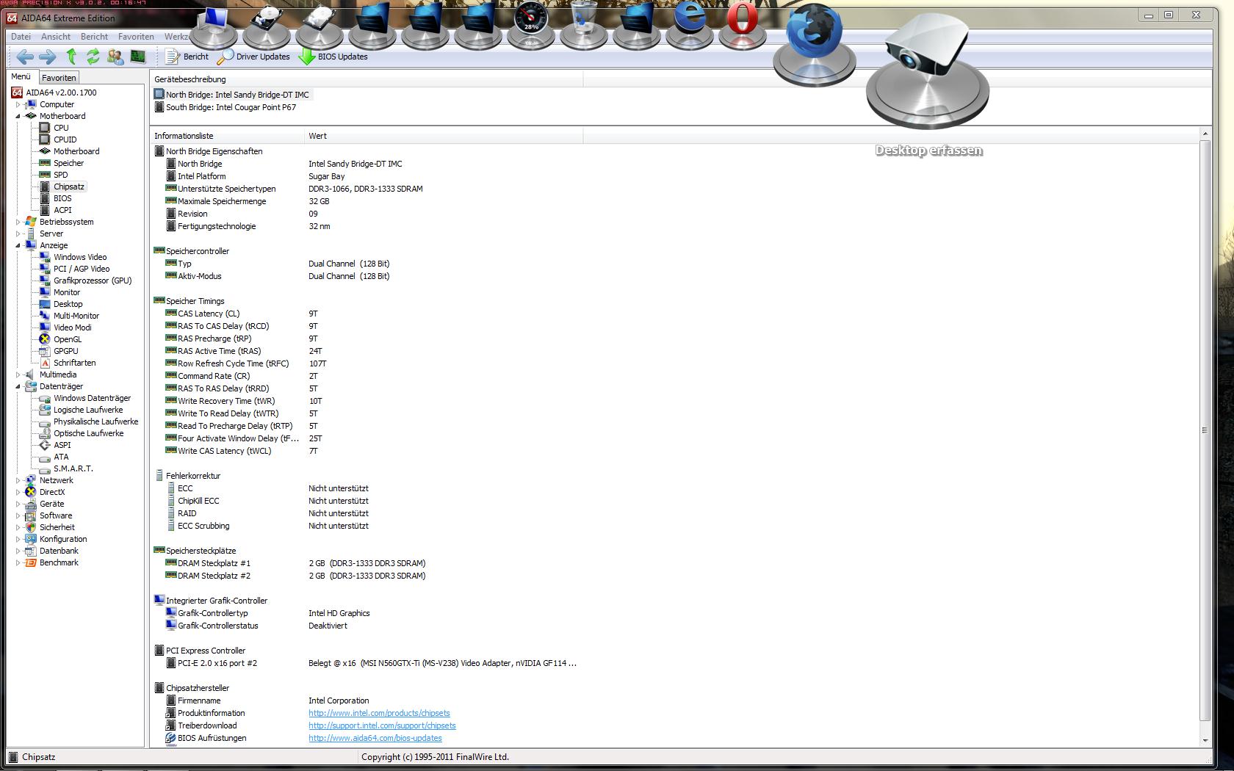Screen dimensions: 1234x771
Task: Click the Informationsliste column header
Action: coord(228,136)
